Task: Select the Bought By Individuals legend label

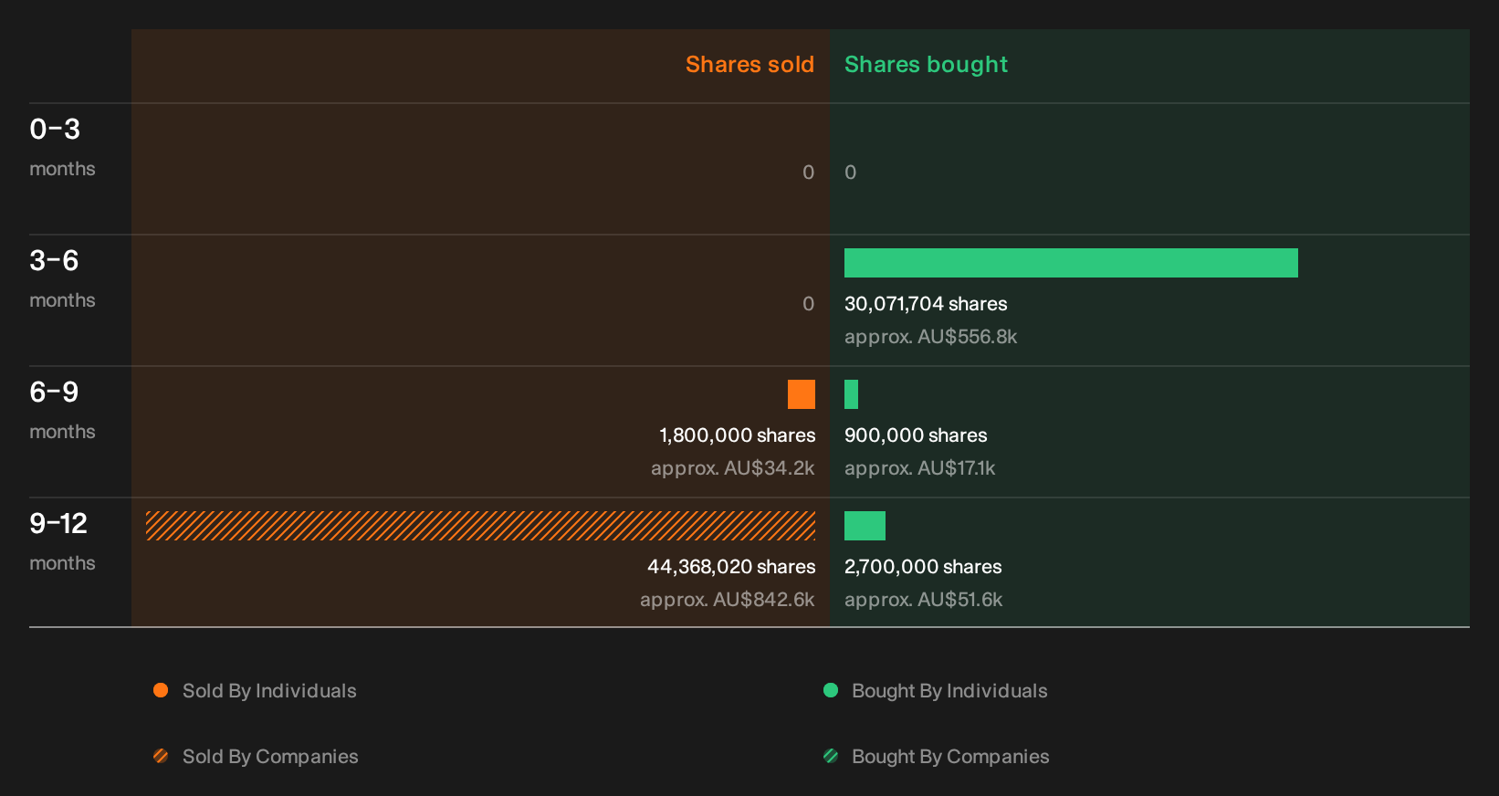Action: [949, 691]
